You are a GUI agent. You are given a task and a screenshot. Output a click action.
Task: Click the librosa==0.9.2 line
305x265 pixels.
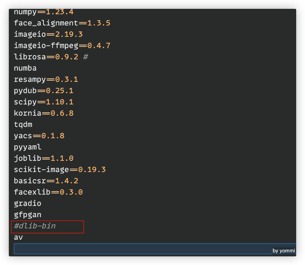[x=51, y=57]
